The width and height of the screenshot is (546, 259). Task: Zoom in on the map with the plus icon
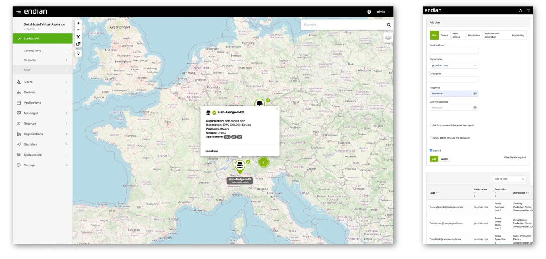(78, 23)
